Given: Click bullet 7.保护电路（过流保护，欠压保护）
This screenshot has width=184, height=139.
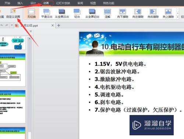Looking at the screenshot, I should click(138, 110).
